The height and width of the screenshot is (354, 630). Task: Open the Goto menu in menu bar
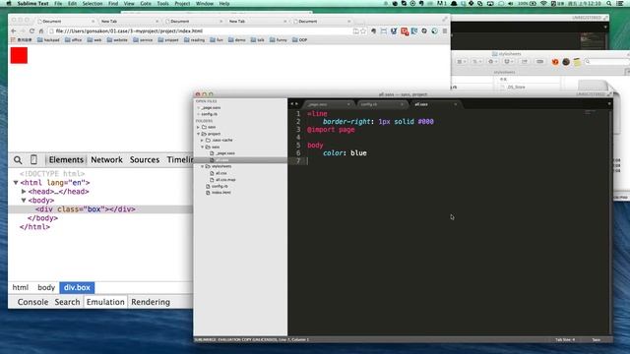(x=146, y=4)
